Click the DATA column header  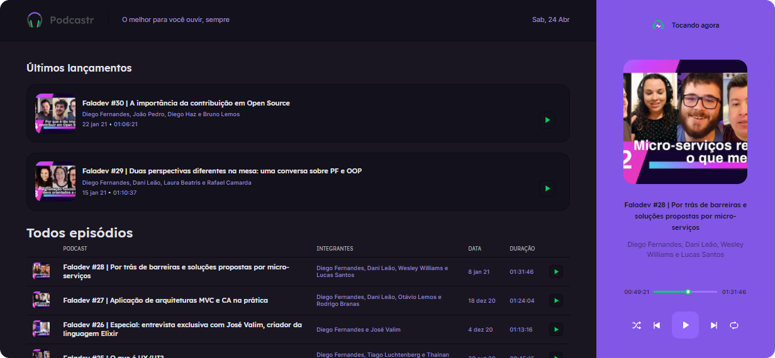(475, 249)
